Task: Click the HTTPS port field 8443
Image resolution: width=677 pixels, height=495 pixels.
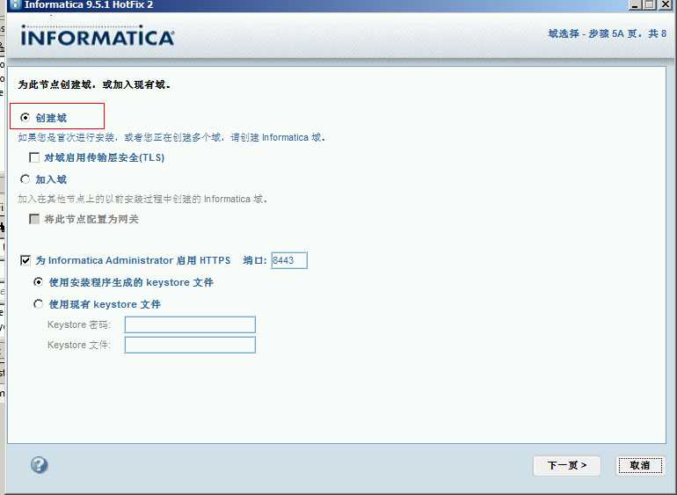Action: (289, 260)
